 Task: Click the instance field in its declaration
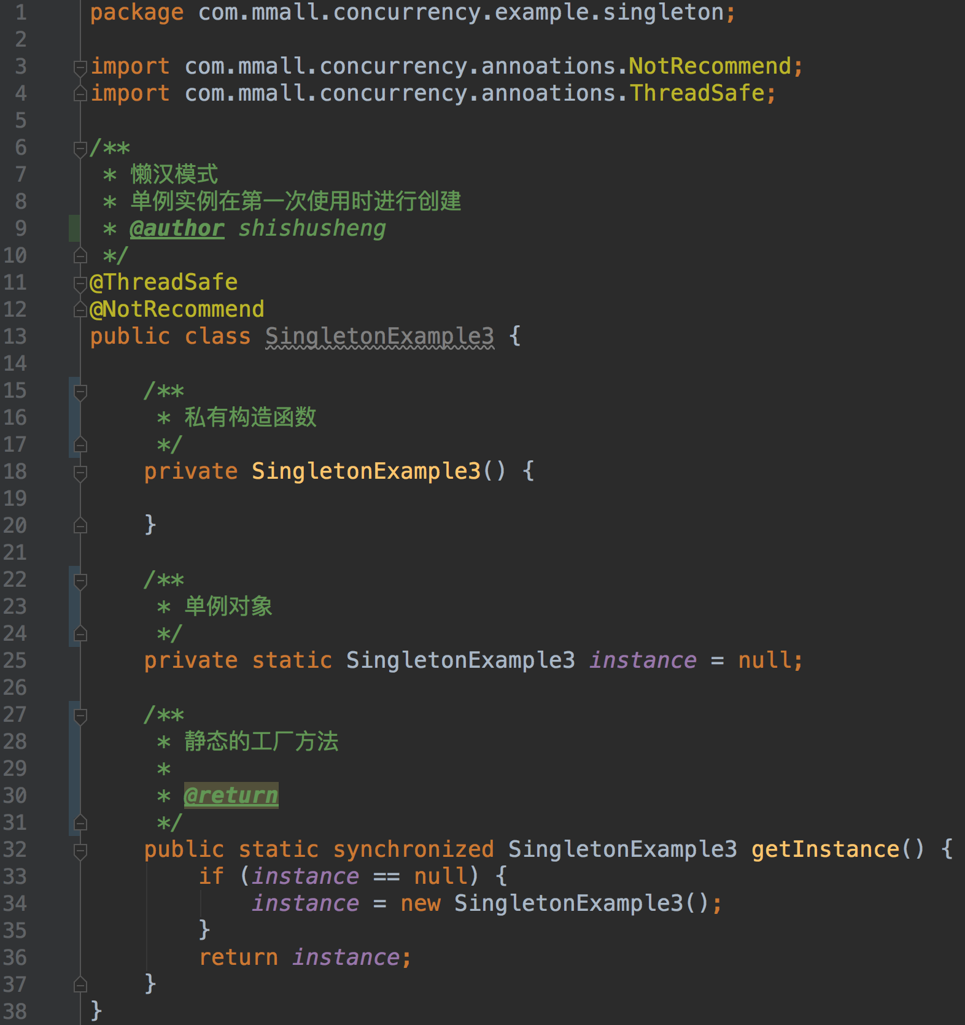[x=643, y=660]
